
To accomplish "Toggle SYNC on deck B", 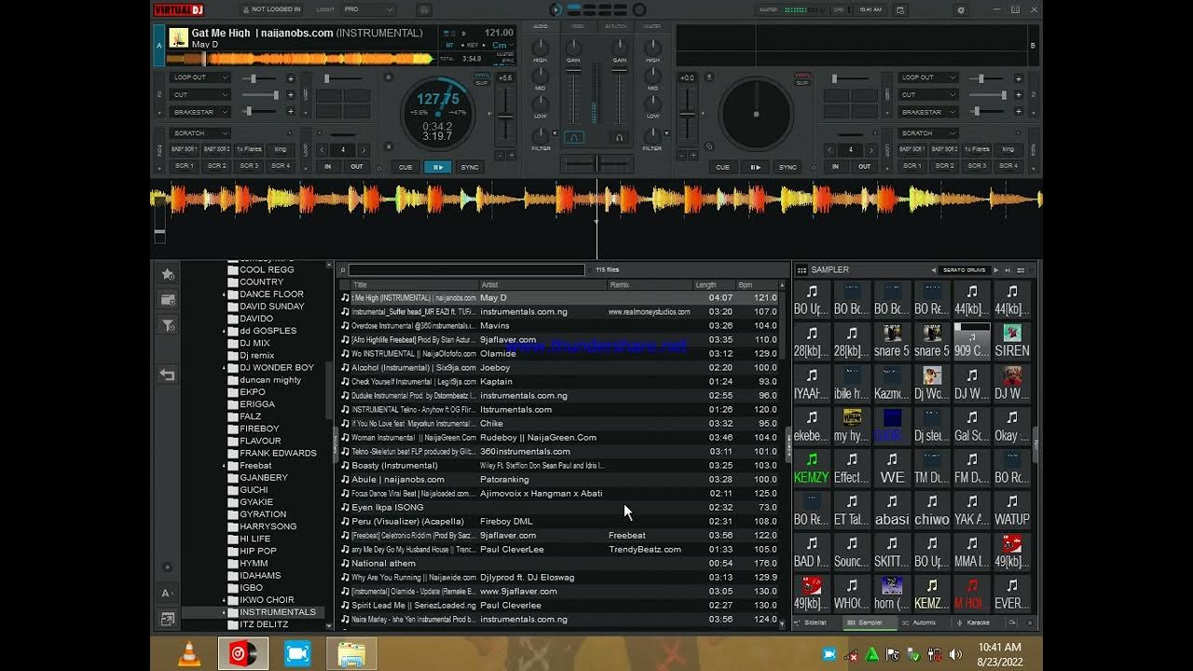I will coord(788,167).
